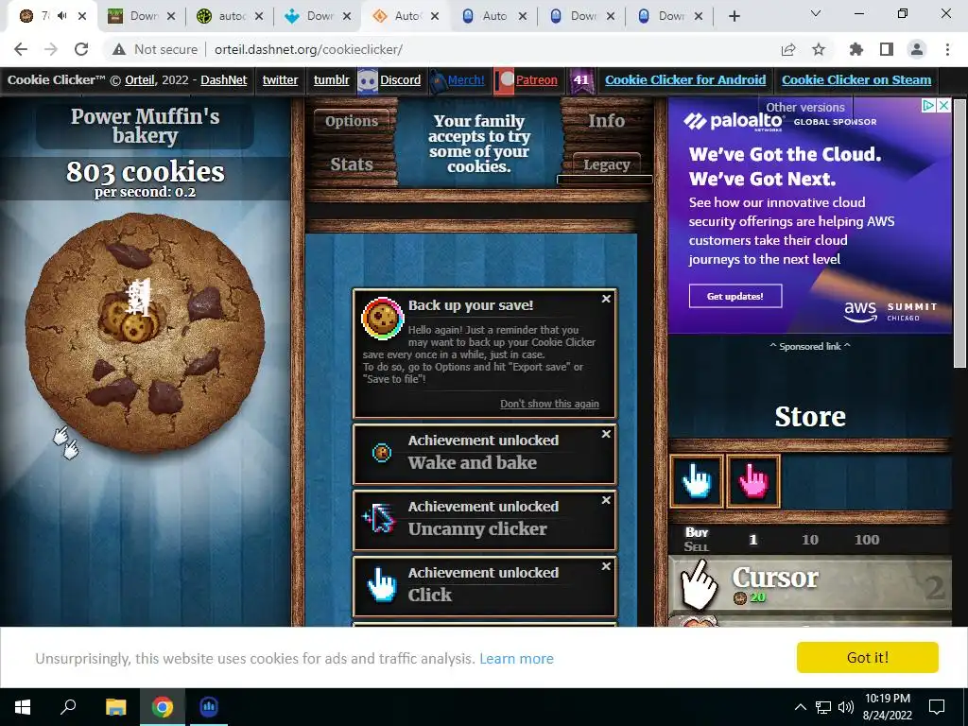The height and width of the screenshot is (726, 968).
Task: Click the Uncanny clicker achievement icon
Action: click(379, 519)
